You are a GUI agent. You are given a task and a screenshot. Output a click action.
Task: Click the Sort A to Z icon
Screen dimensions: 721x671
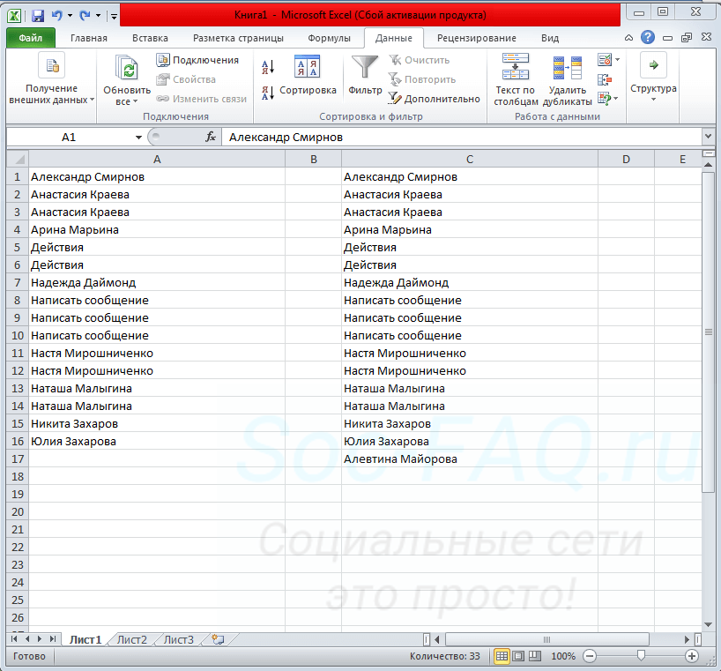269,67
